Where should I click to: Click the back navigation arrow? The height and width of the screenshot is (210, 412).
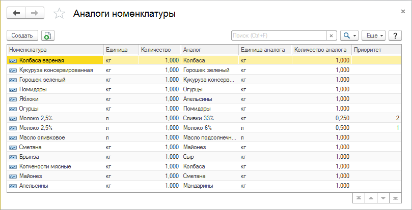coord(16,14)
